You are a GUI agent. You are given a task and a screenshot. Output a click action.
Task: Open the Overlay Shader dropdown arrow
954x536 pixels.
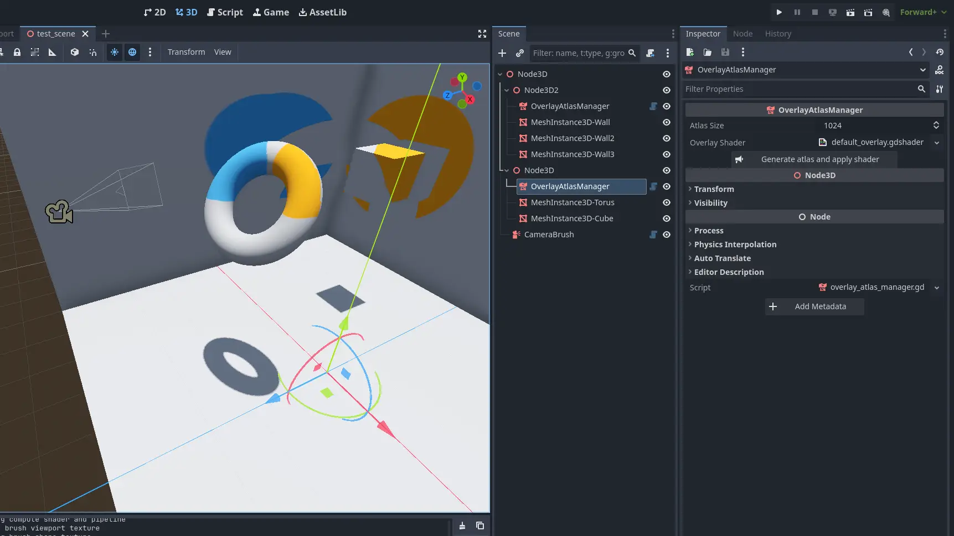[937, 143]
